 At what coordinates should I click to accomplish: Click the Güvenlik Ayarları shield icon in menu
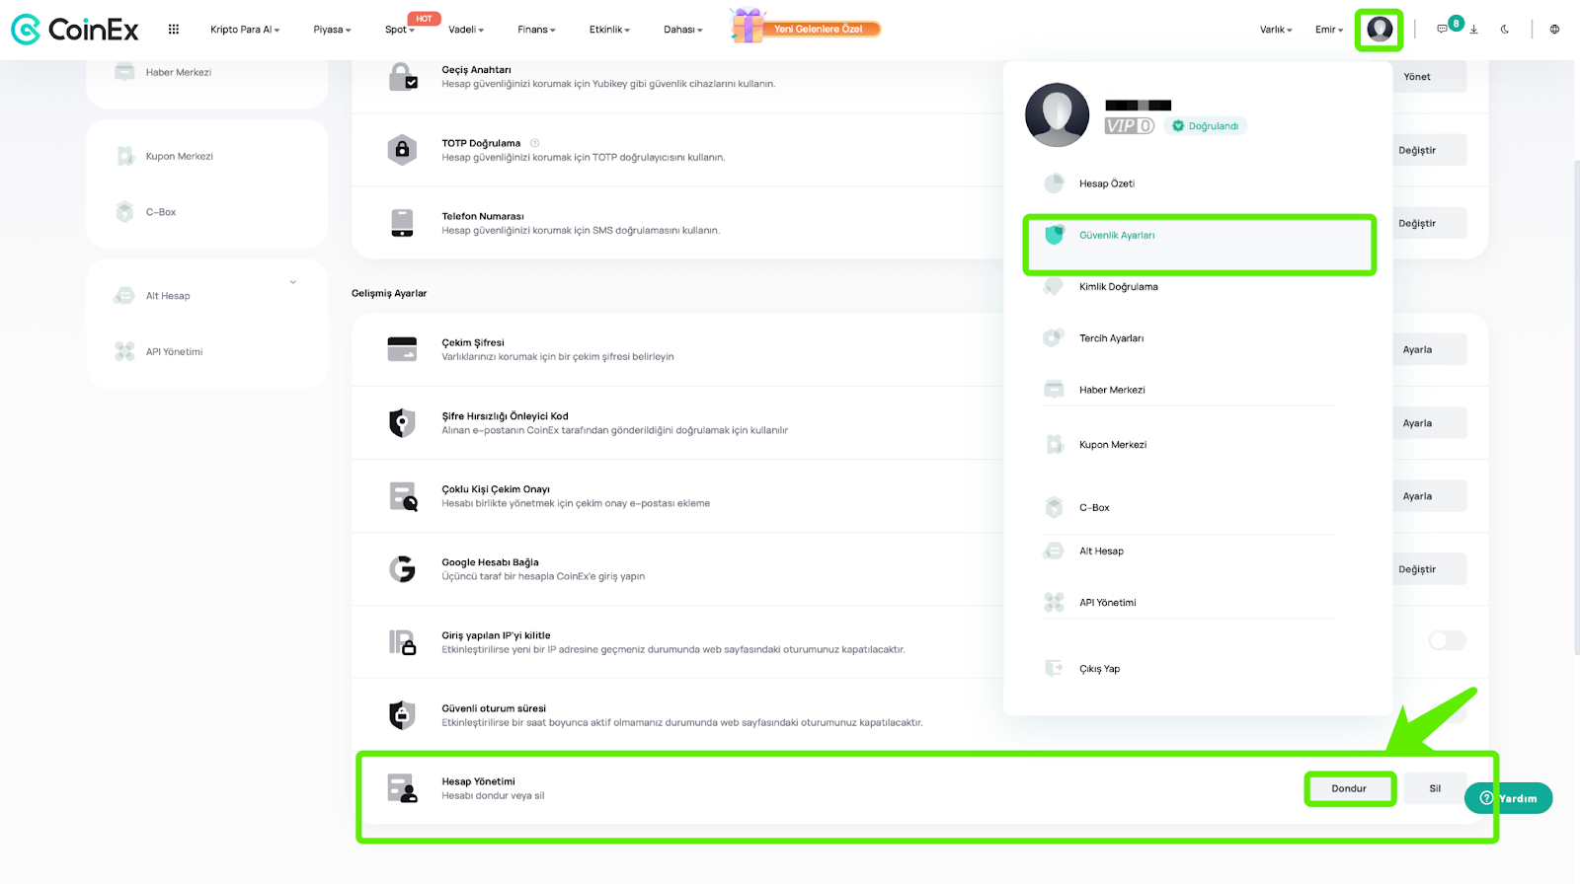[1055, 235]
